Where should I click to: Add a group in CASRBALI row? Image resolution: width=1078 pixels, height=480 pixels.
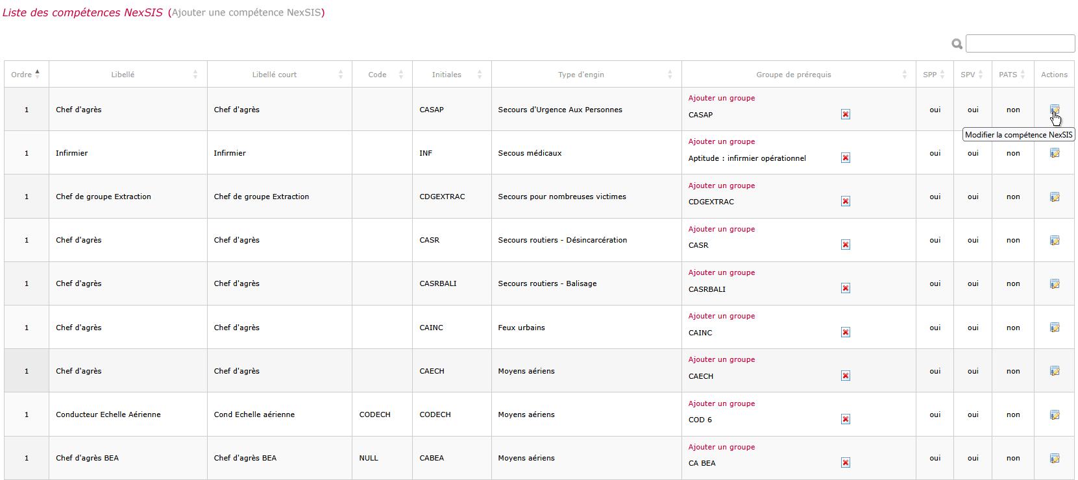click(722, 272)
